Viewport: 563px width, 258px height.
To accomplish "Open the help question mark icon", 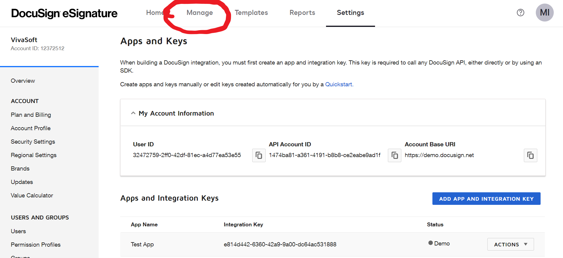I will [x=520, y=13].
